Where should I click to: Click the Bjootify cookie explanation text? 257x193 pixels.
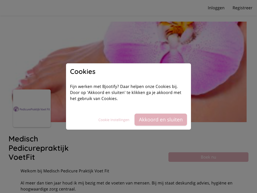point(126,92)
